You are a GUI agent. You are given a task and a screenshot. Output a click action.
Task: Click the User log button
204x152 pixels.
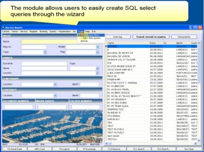point(118,37)
